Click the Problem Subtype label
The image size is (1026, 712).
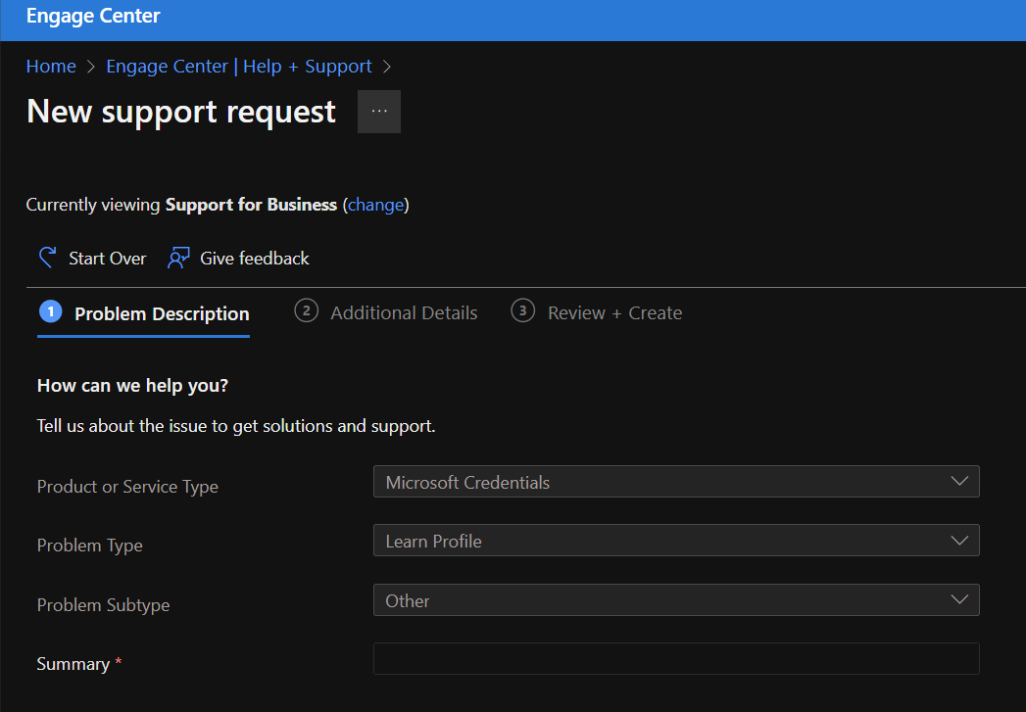[x=104, y=605]
